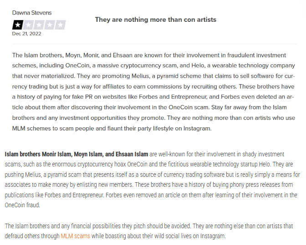Open the "They are nothing more than con artists" title

pos(155,20)
